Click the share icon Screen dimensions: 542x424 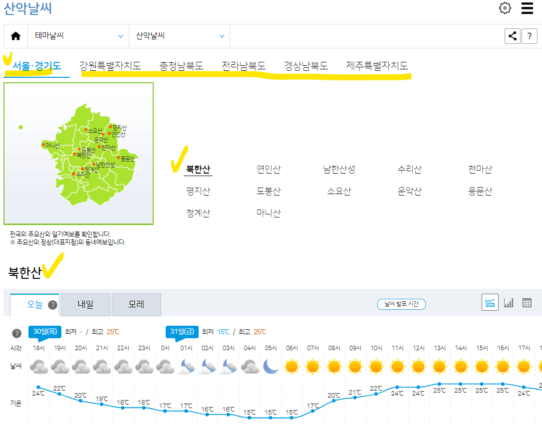click(x=512, y=36)
